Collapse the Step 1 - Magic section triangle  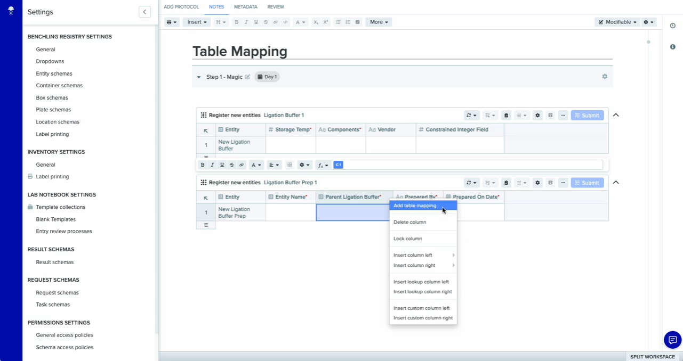(199, 77)
